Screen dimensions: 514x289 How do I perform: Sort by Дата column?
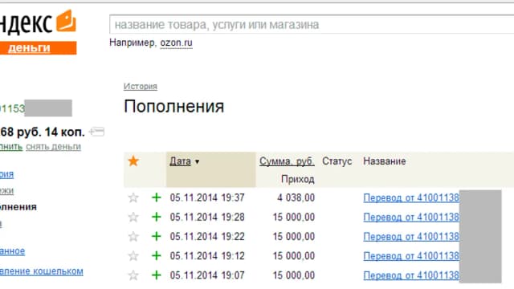click(180, 161)
